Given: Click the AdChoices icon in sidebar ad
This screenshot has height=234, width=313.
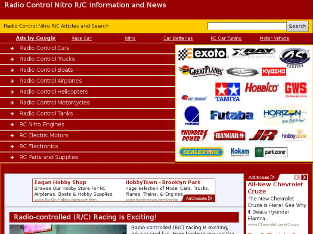Looking at the screenshot, I should coord(273,177).
